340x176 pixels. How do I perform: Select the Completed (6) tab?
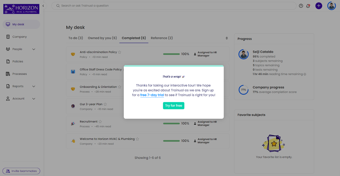coord(134,38)
